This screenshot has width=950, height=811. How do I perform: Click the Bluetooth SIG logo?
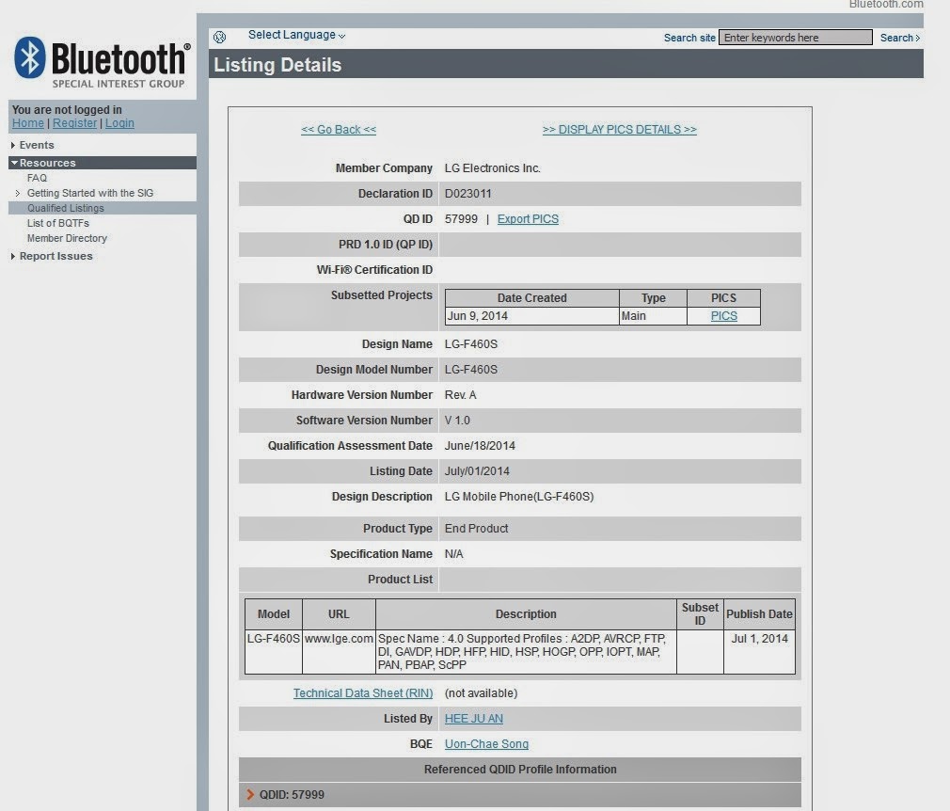pyautogui.click(x=102, y=63)
